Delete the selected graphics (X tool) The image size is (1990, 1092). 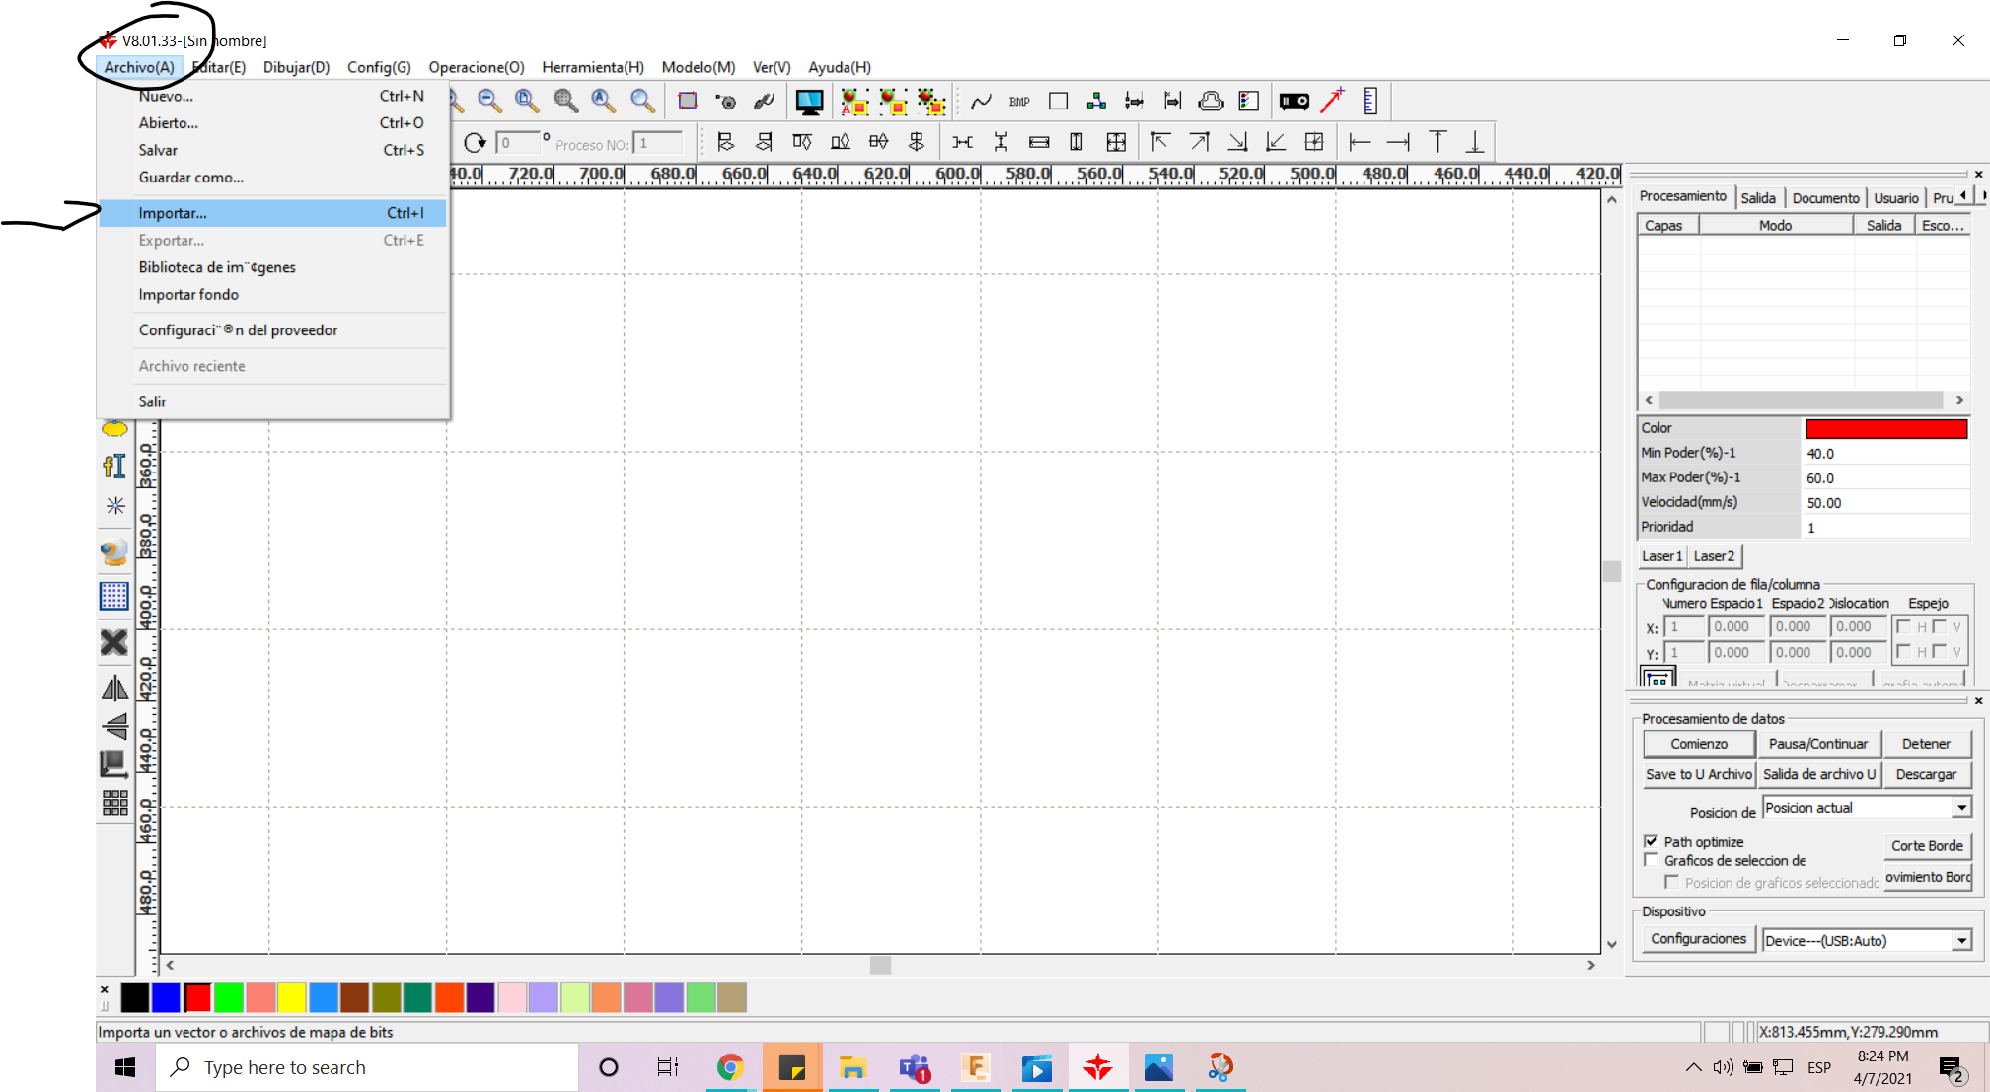point(112,642)
